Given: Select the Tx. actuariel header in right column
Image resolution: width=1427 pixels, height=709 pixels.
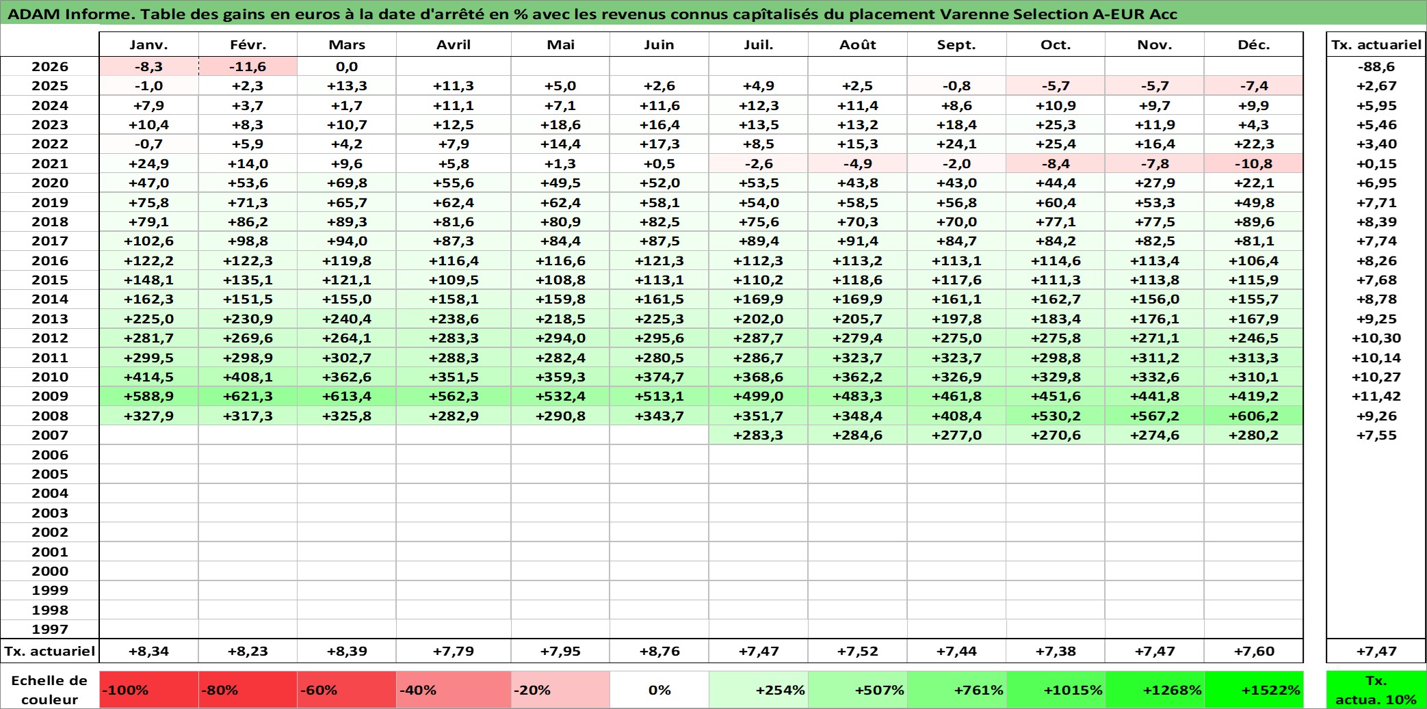Looking at the screenshot, I should tap(1376, 44).
